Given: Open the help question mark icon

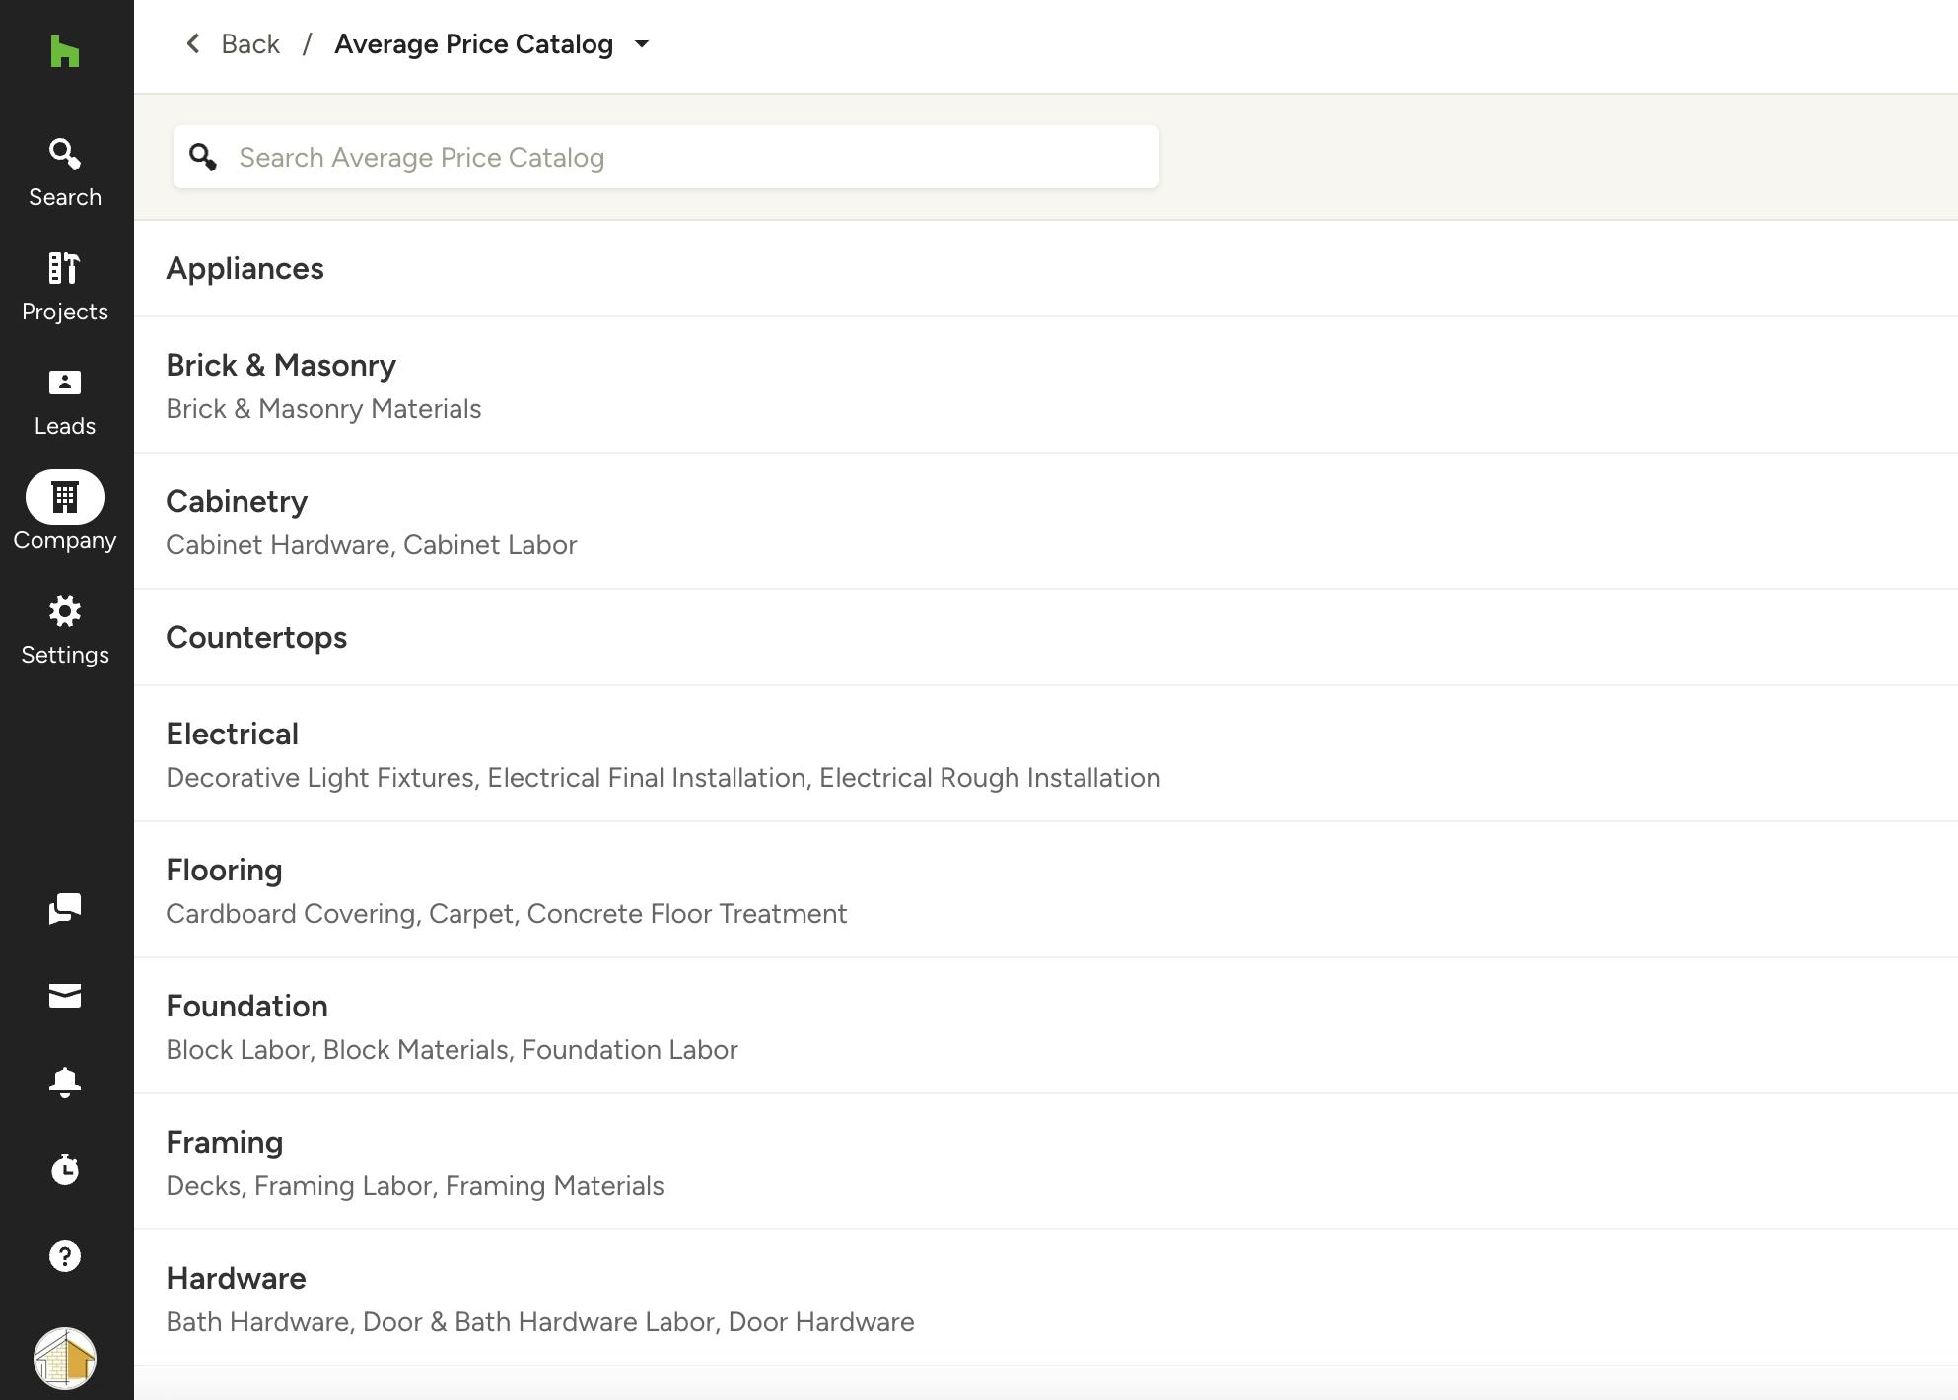Looking at the screenshot, I should click(65, 1256).
